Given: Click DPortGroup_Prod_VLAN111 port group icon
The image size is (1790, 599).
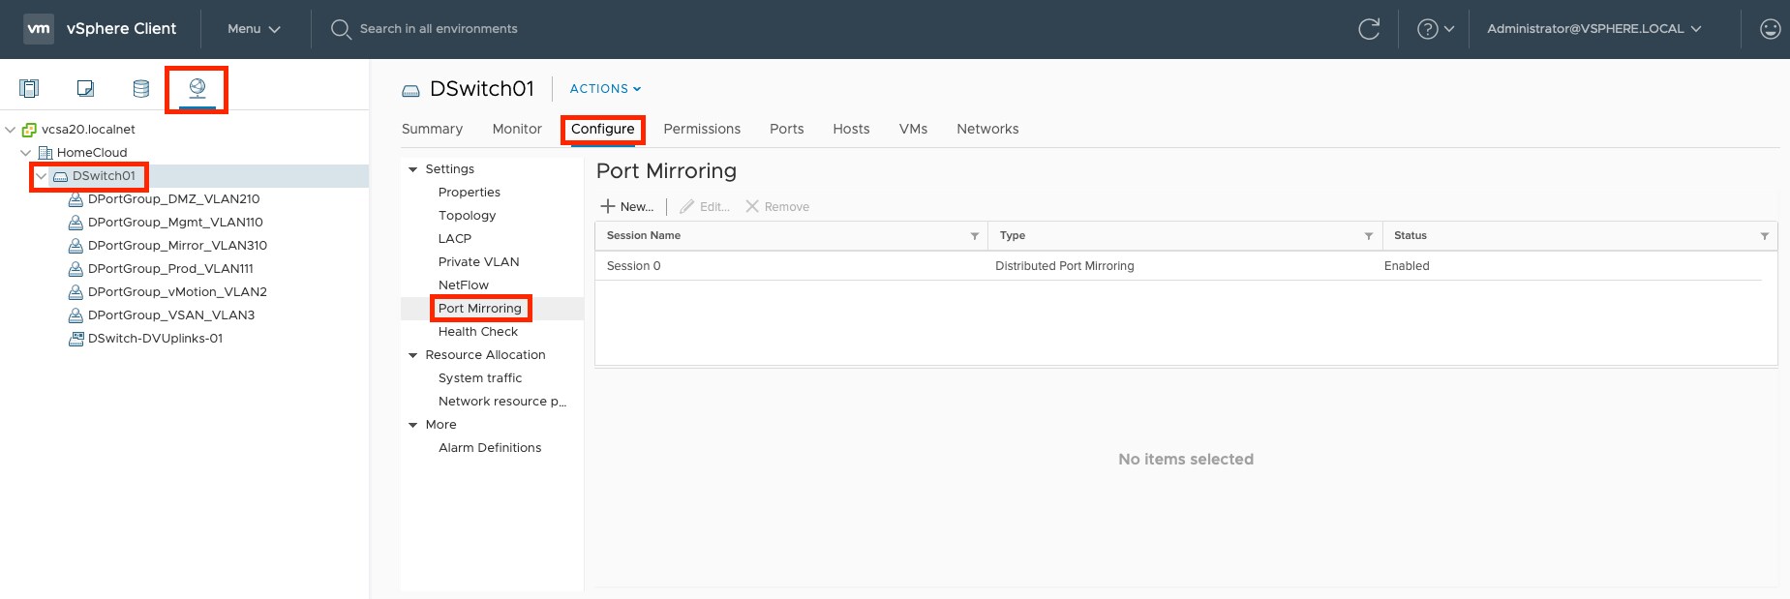Looking at the screenshot, I should click(76, 269).
